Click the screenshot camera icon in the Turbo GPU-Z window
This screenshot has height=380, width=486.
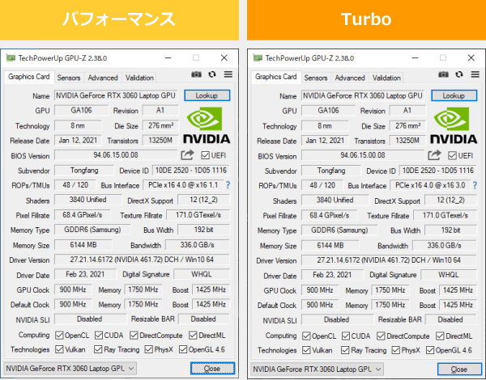coord(443,74)
